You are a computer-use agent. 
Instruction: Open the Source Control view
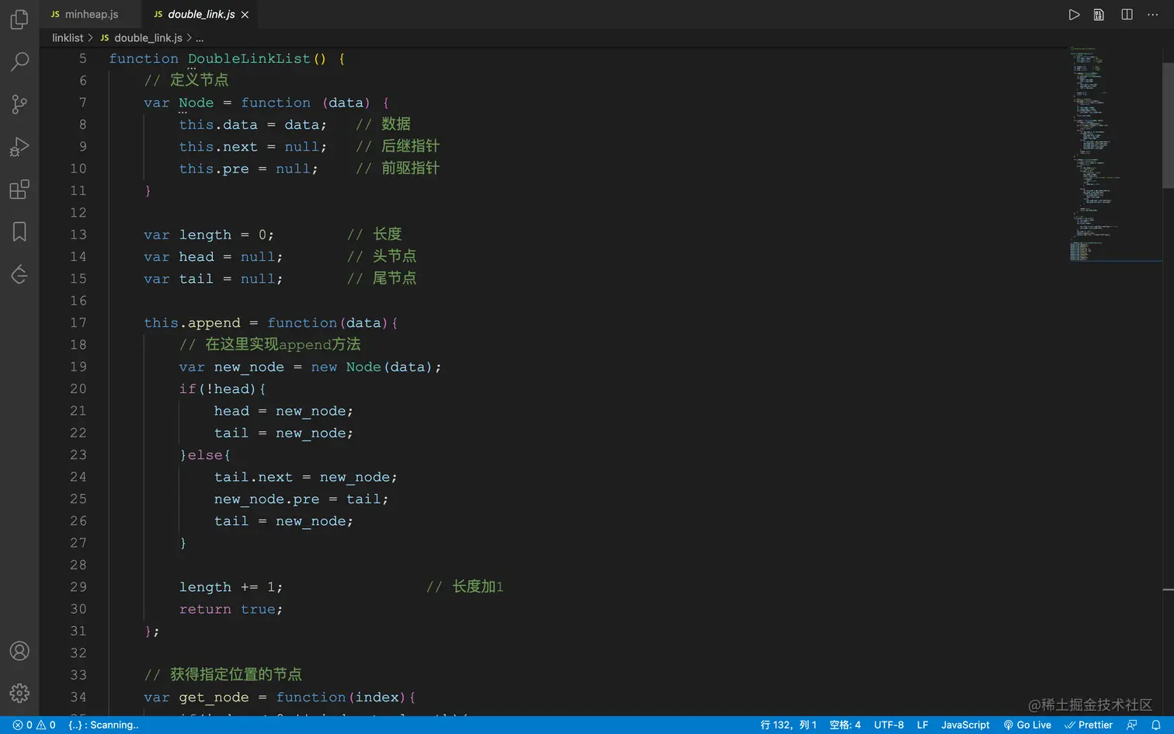(x=19, y=104)
